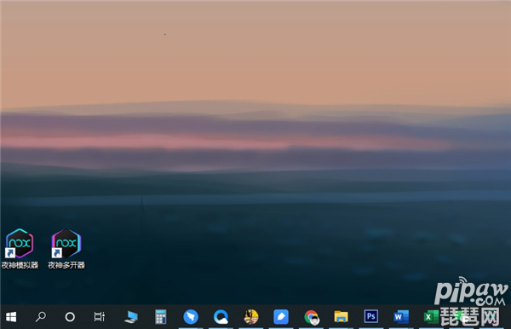Open the Windows Start menu
This screenshot has width=511, height=329.
(11, 316)
